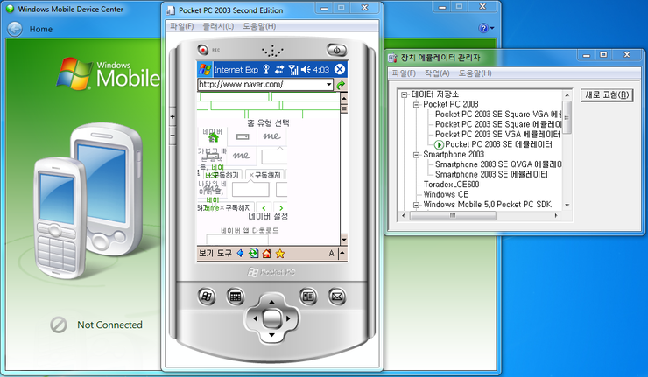Click the tree horizontal scrollbar thumb
This screenshot has width=648, height=377.
pos(453,215)
